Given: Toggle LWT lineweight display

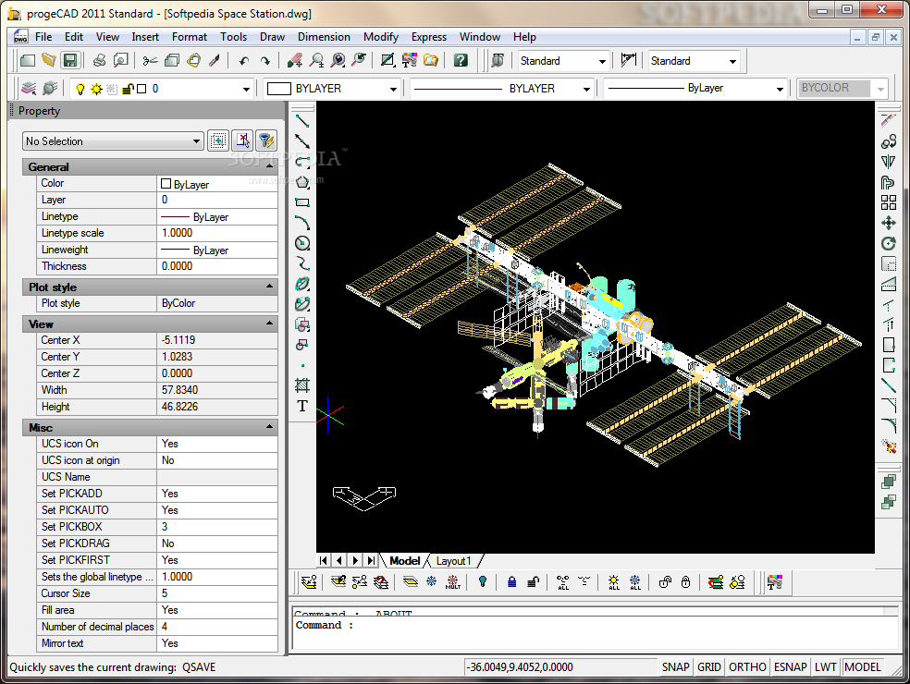Looking at the screenshot, I should point(825,667).
